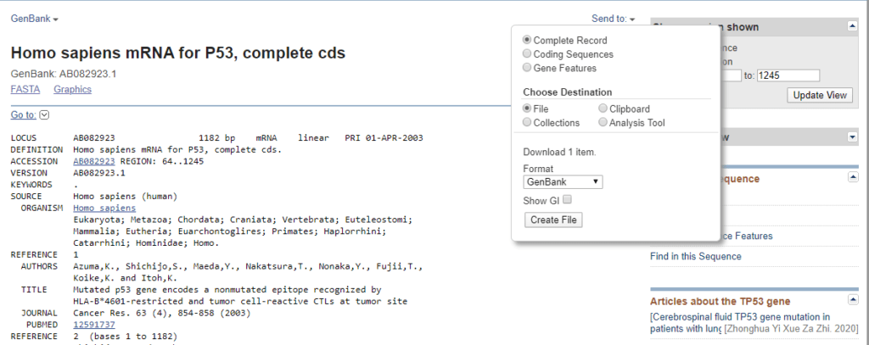Choose Clipboard as destination
869x345 pixels.
pos(603,109)
